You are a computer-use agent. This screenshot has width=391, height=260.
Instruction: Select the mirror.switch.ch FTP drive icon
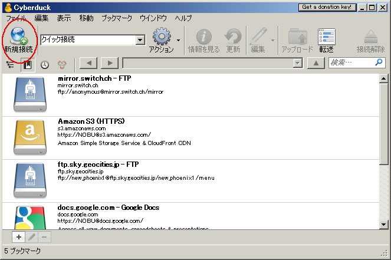30,94
